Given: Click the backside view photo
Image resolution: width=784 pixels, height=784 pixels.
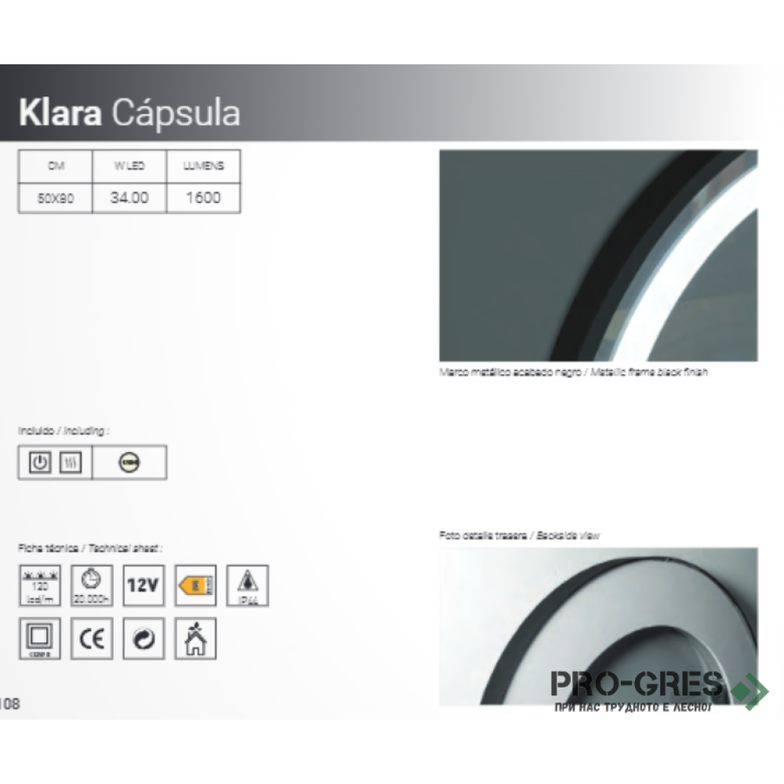Looking at the screenshot, I should coord(598,626).
